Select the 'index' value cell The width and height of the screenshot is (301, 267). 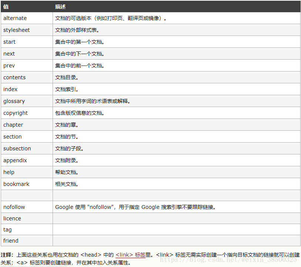point(27,89)
